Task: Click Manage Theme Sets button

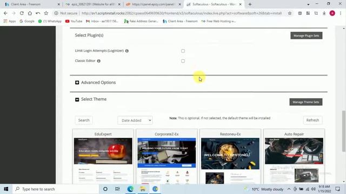Action: click(306, 102)
